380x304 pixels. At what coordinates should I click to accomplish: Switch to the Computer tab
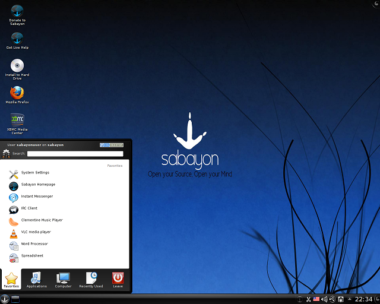point(63,280)
